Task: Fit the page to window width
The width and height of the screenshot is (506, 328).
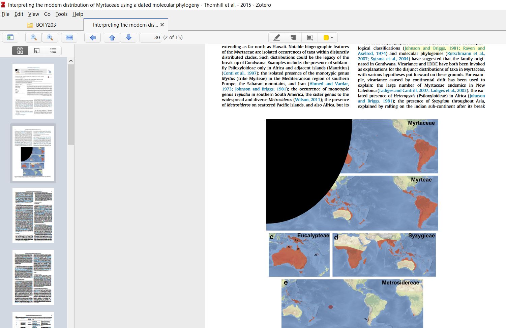Action: 69,37
